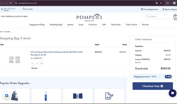Image resolution: width=177 pixels, height=104 pixels.
Task: Click the arrow icon in Checkout Now
Action: coord(162,86)
